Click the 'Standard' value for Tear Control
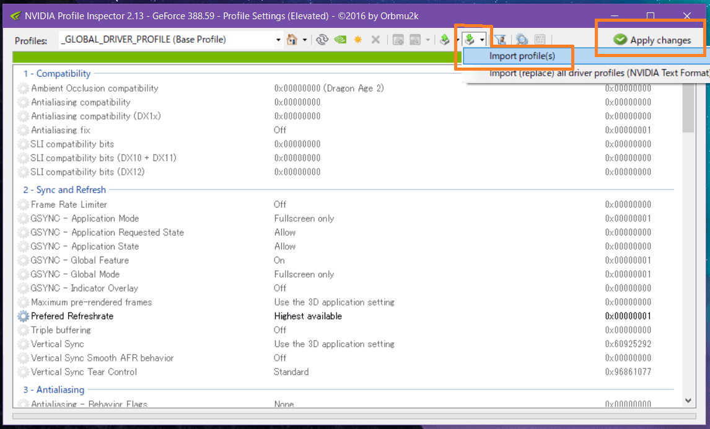 tap(291, 373)
